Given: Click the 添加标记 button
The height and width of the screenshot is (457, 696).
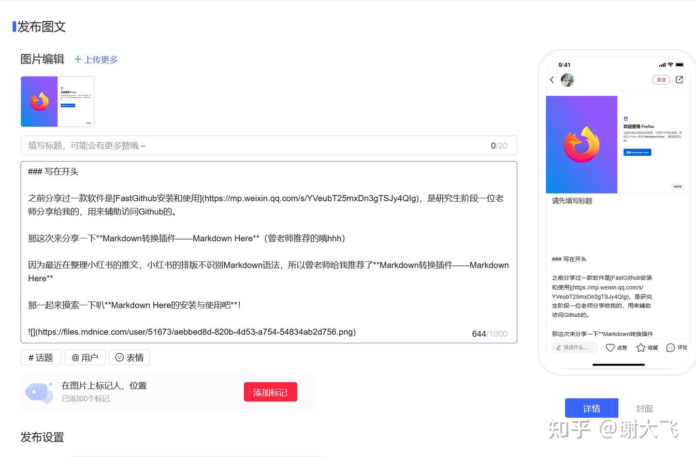Looking at the screenshot, I should [x=270, y=392].
